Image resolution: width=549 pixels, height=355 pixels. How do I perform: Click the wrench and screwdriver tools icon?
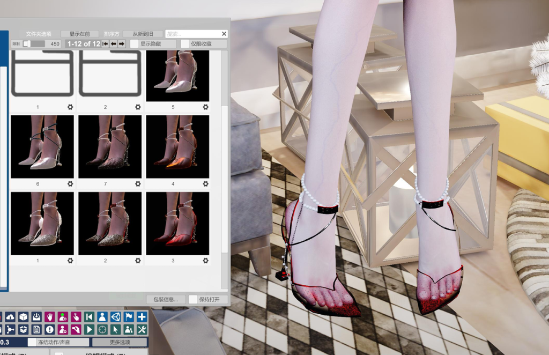click(142, 329)
